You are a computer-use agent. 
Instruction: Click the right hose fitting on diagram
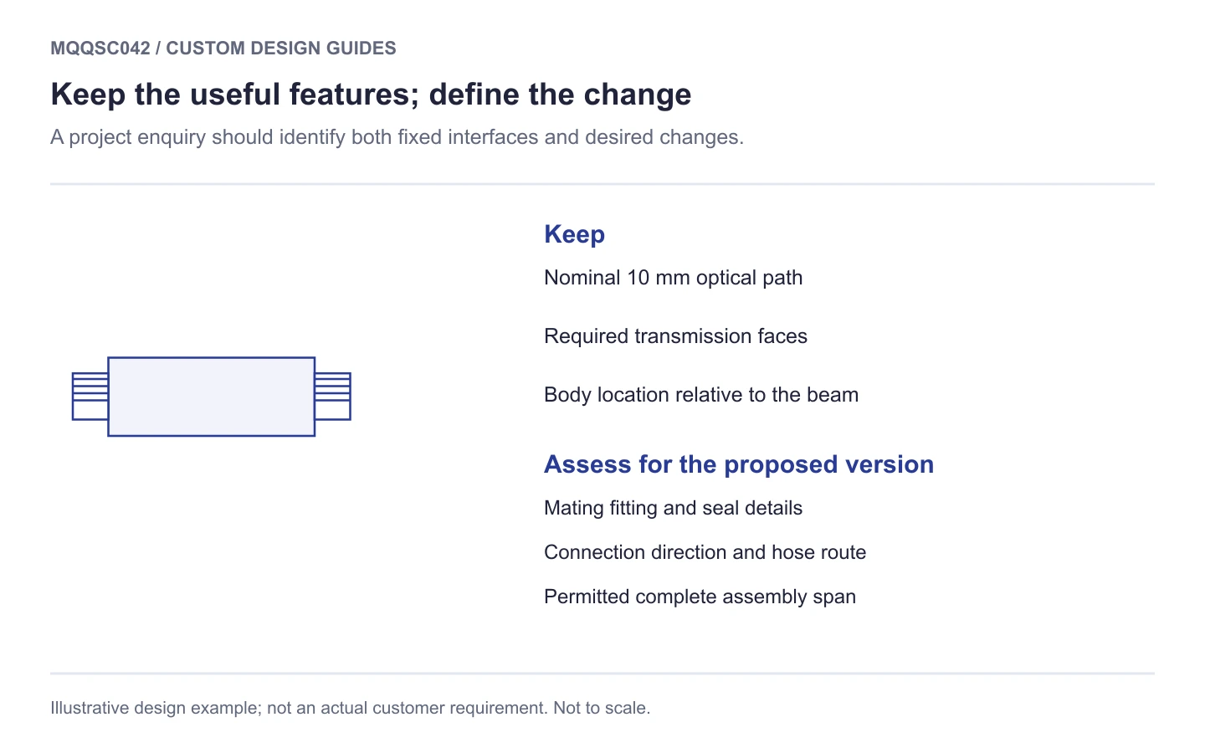[332, 397]
